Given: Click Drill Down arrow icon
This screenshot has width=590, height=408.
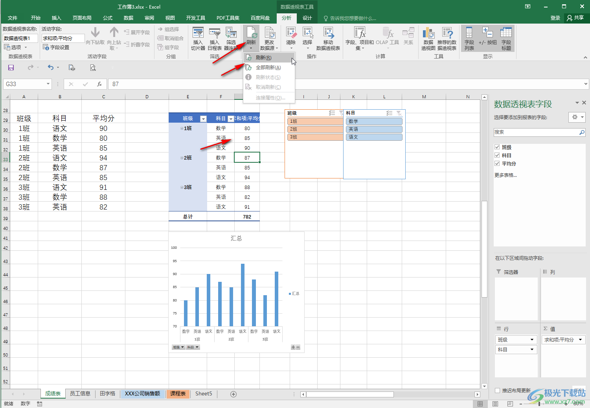Looking at the screenshot, I should 95,33.
